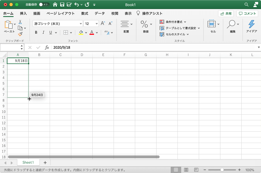Viewport: 261px width, 173px height.
Task: Decrease font size with smaller A
Action: 110,24
